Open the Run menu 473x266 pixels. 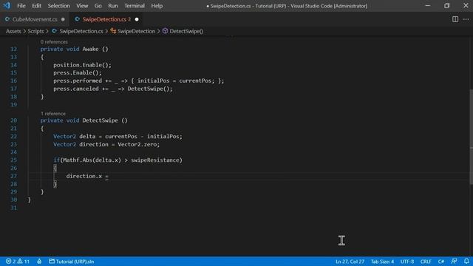[x=113, y=6]
